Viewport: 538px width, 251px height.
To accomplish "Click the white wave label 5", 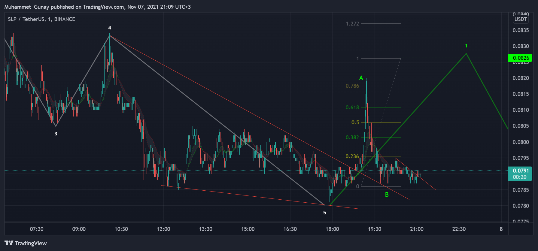I will [324, 213].
